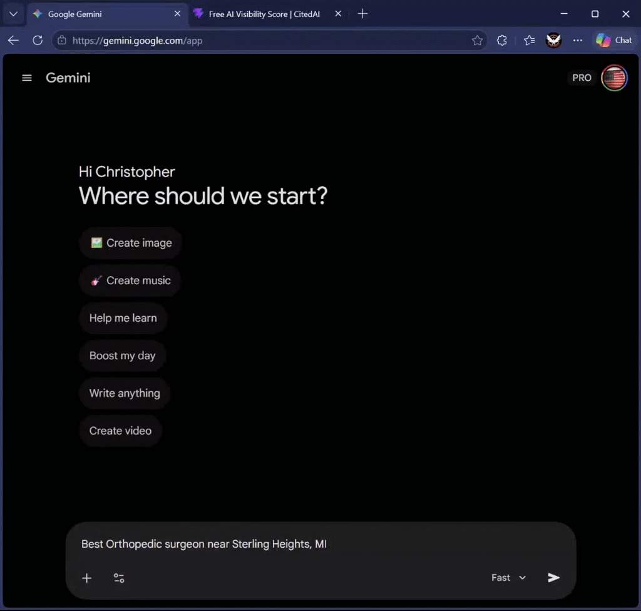
Task: Open the Gemini hamburger main menu
Action: pyautogui.click(x=26, y=78)
